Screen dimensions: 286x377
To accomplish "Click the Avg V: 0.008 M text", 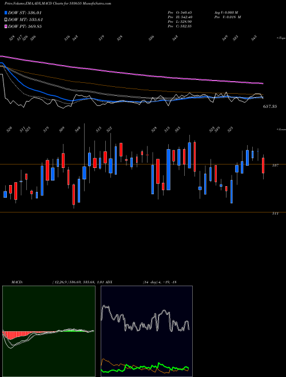I will coord(227,12).
